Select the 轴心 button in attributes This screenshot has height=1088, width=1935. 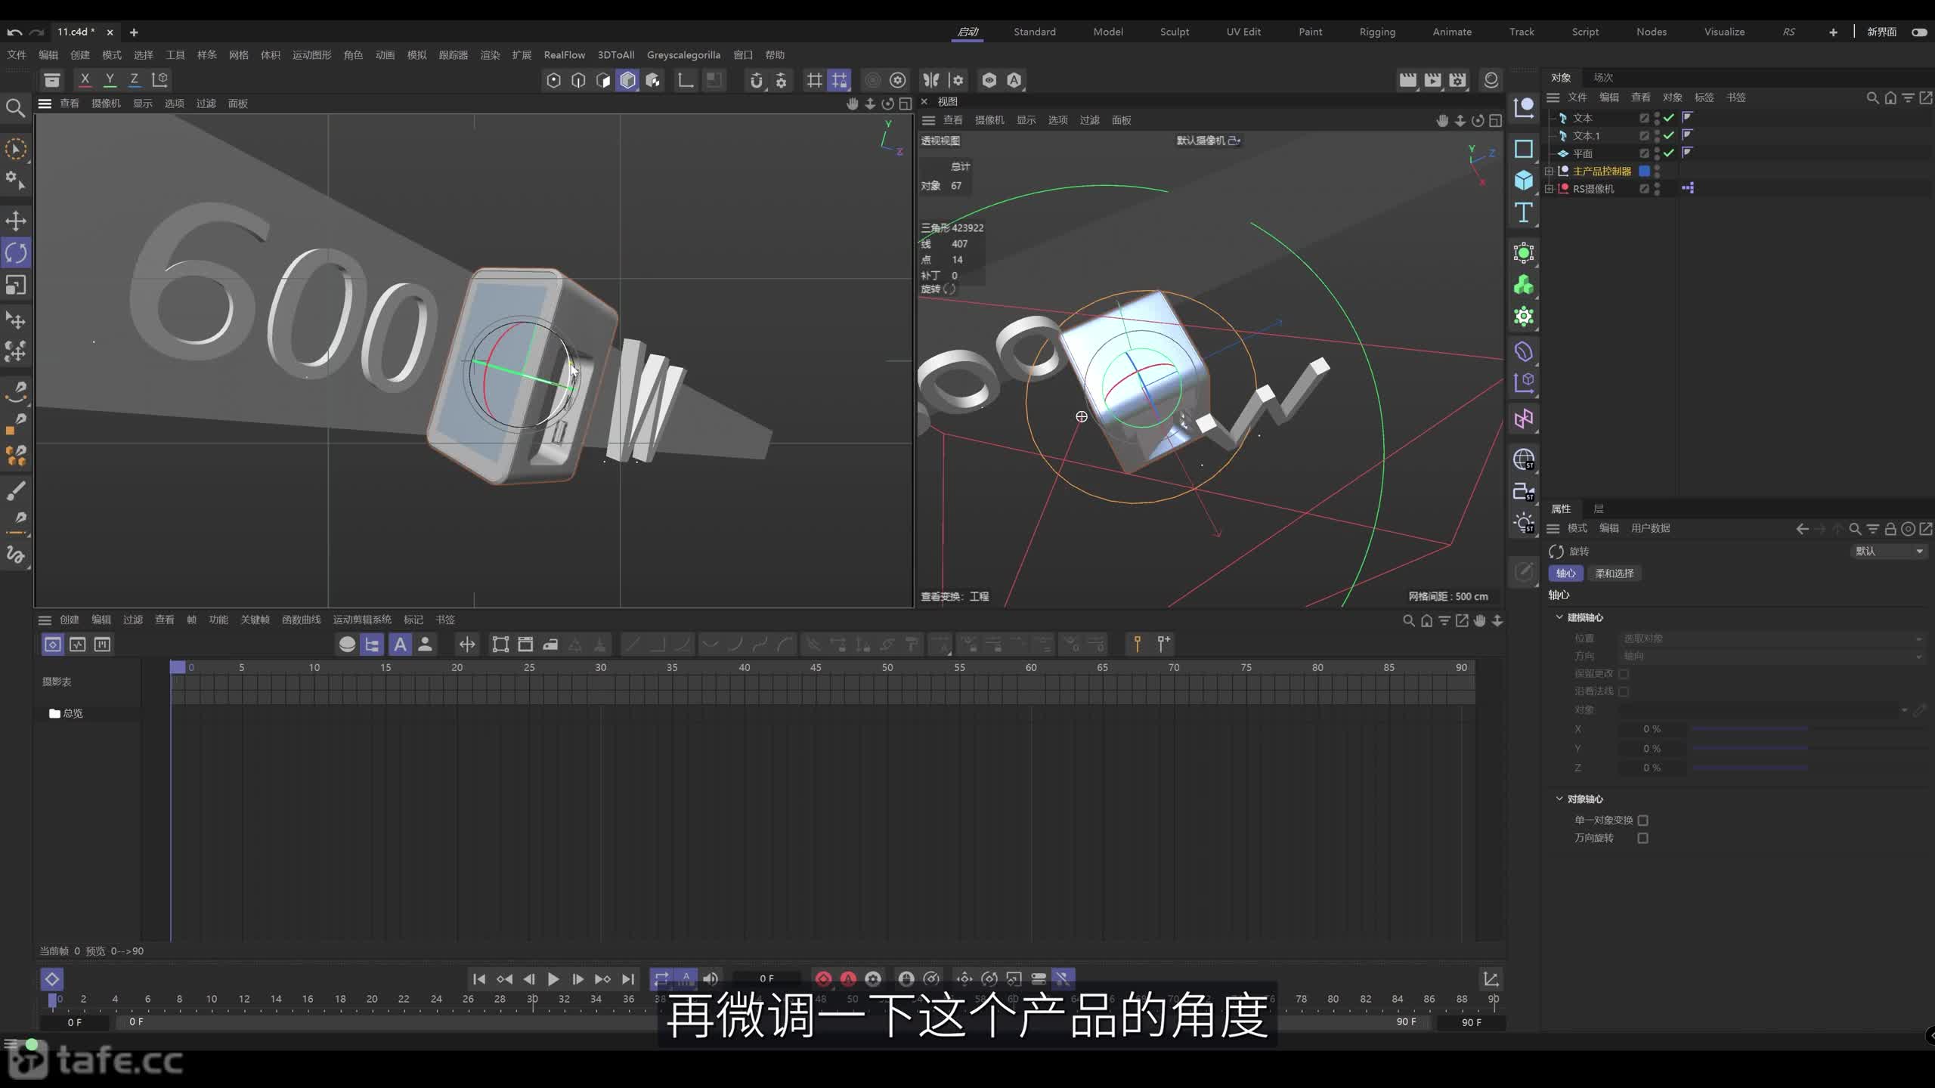coord(1565,573)
